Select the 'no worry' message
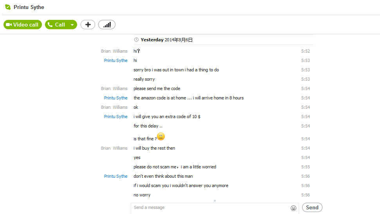 click(x=142, y=195)
